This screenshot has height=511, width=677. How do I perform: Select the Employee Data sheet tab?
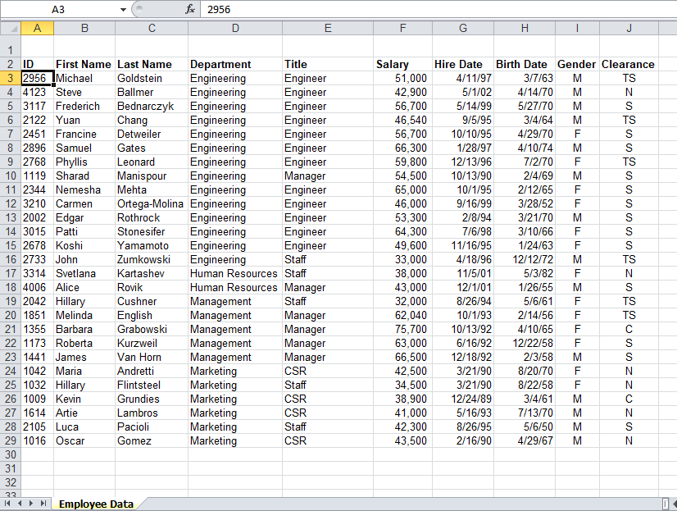click(96, 504)
